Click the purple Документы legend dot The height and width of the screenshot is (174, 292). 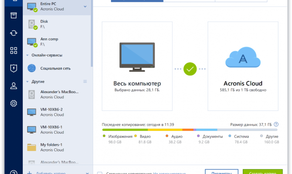[x=198, y=136]
